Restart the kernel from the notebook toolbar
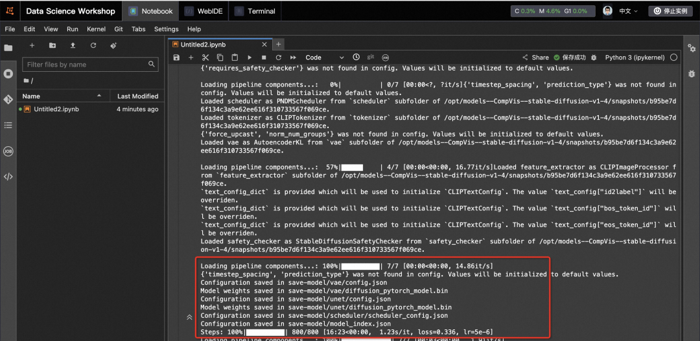The height and width of the screenshot is (341, 700). pyautogui.click(x=279, y=58)
